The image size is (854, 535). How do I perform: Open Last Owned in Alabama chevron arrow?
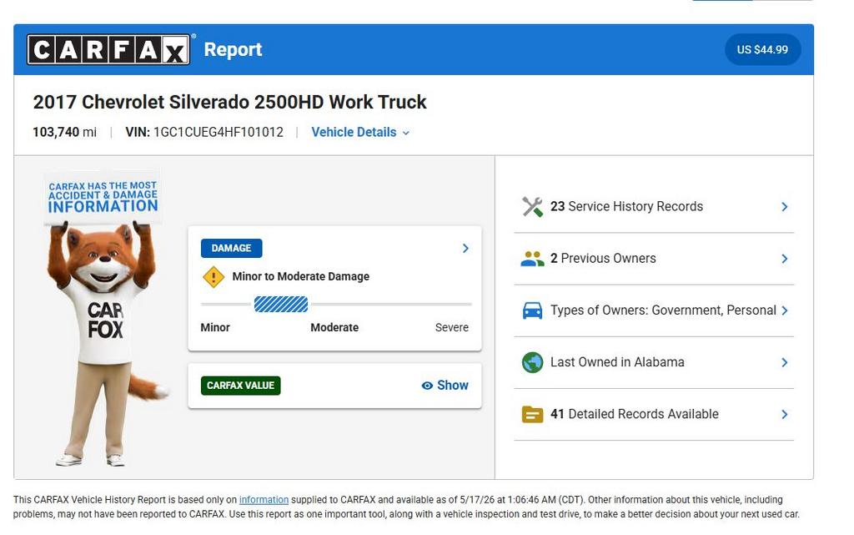point(784,362)
